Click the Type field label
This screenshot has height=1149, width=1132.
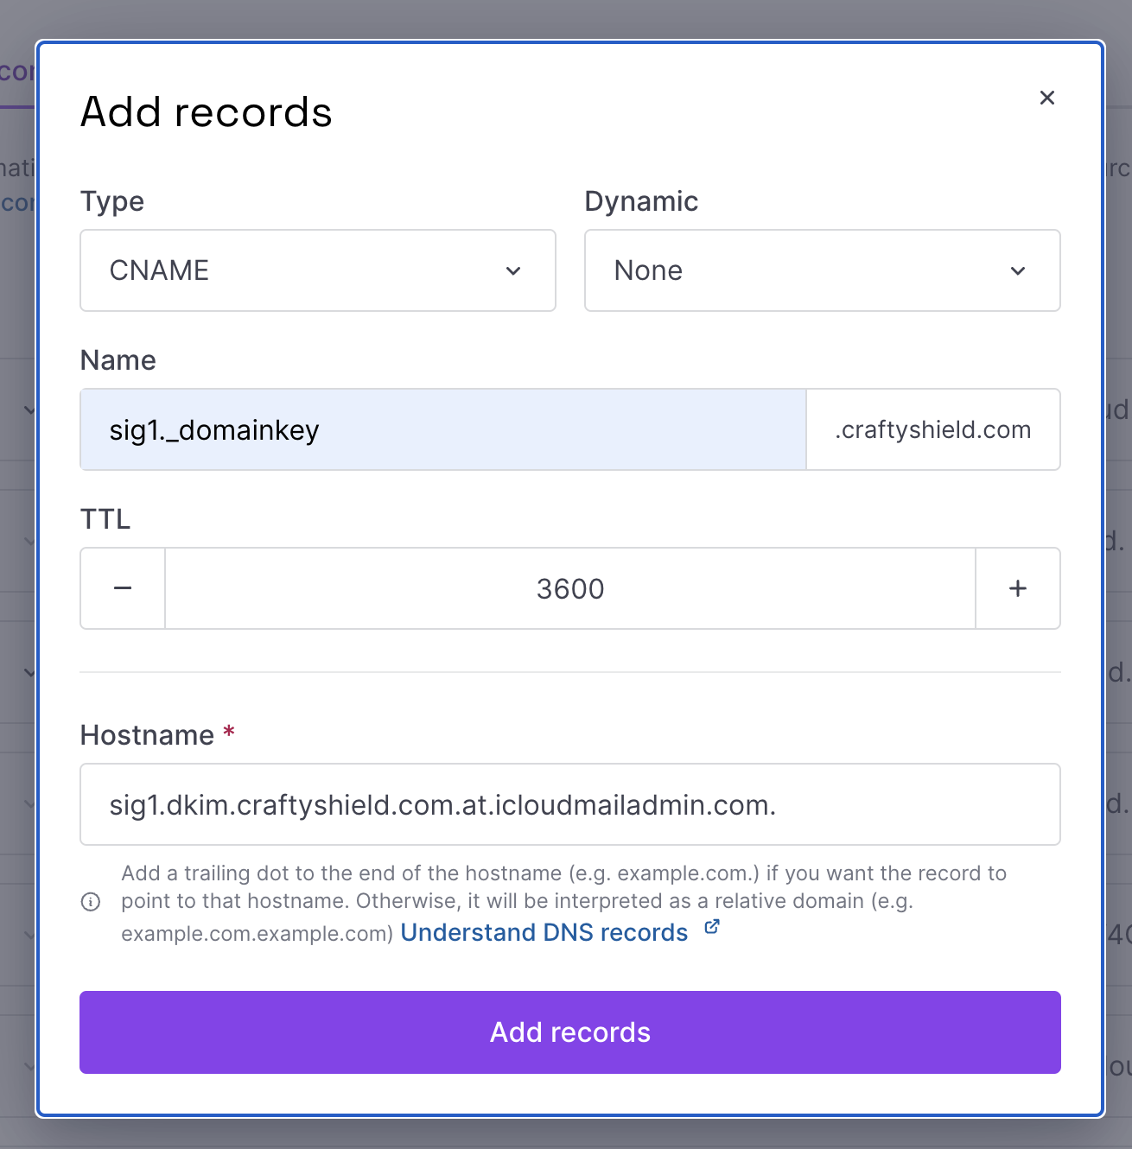(112, 201)
